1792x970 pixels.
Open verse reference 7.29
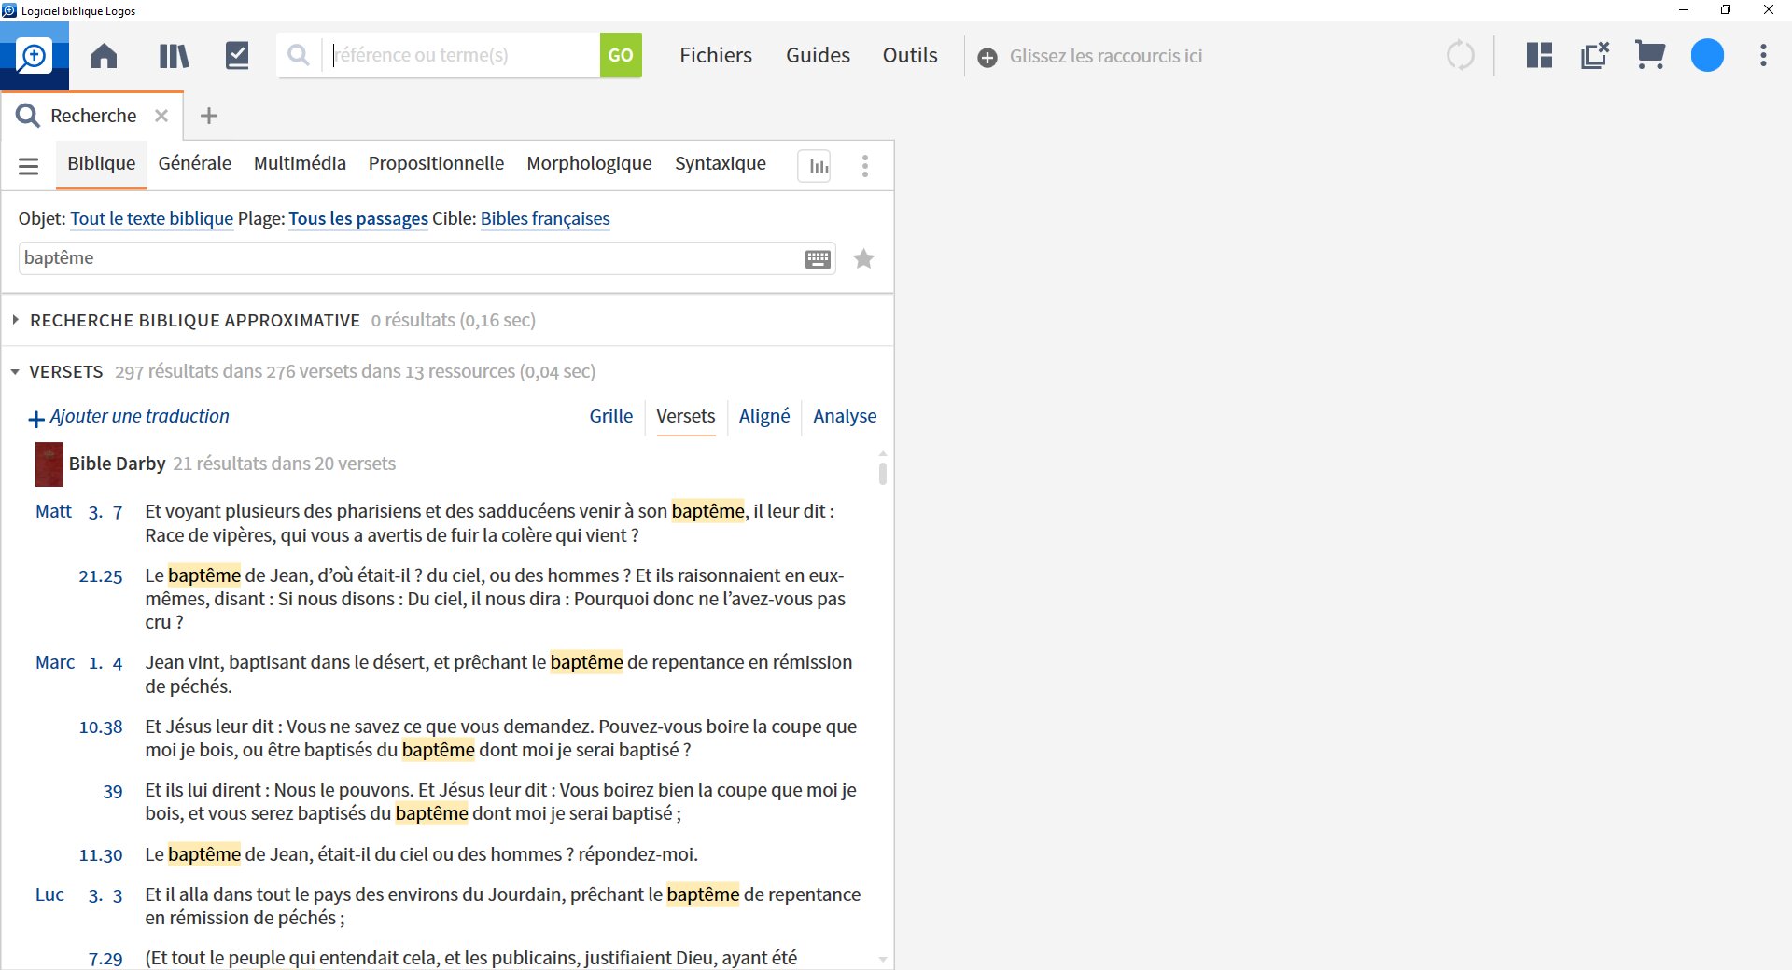point(105,959)
